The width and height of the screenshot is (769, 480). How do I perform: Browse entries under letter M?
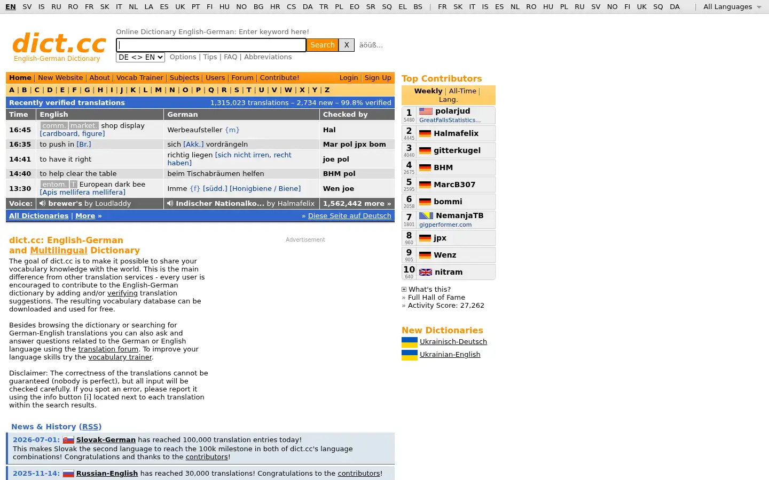(158, 90)
